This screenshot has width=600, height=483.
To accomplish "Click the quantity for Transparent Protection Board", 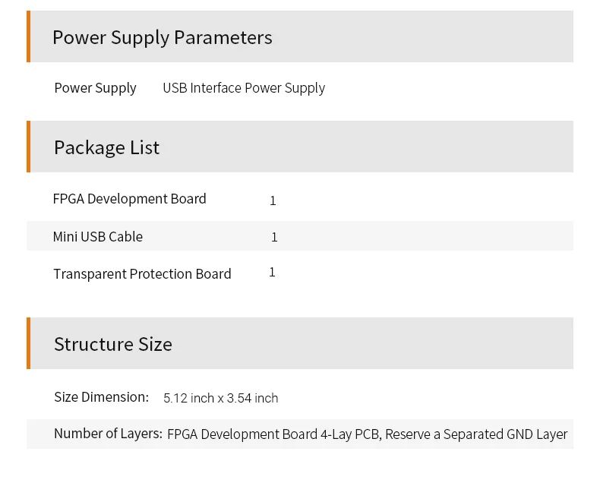I will [x=272, y=272].
